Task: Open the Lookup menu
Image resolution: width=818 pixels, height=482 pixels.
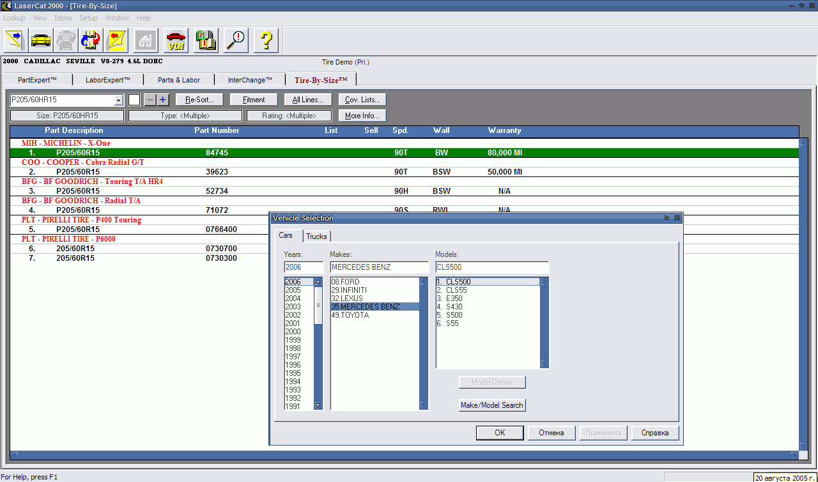Action: tap(14, 18)
